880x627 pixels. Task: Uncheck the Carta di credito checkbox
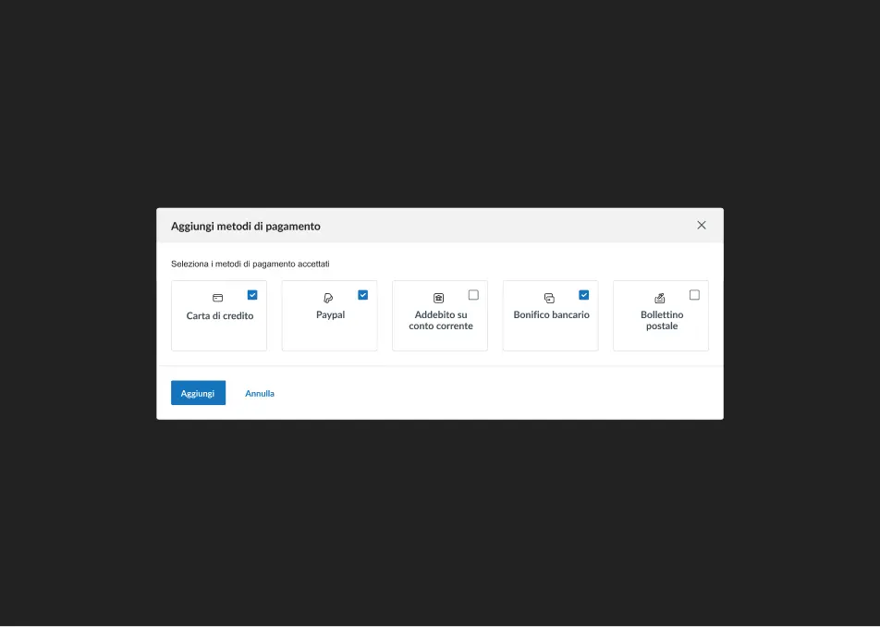pyautogui.click(x=252, y=295)
